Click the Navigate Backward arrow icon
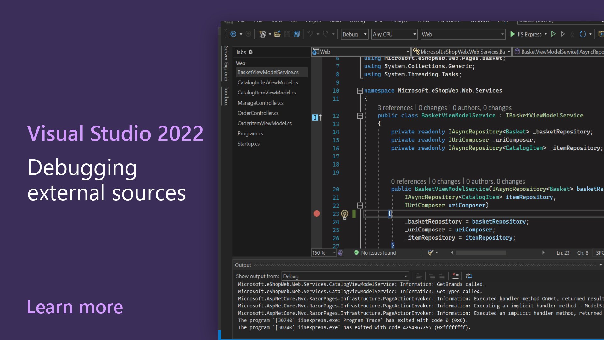The width and height of the screenshot is (604, 340). 233,34
